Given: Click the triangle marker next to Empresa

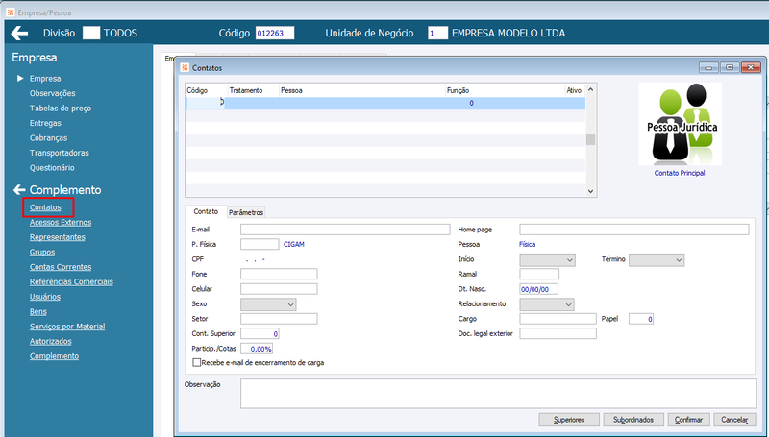Looking at the screenshot, I should pos(20,79).
